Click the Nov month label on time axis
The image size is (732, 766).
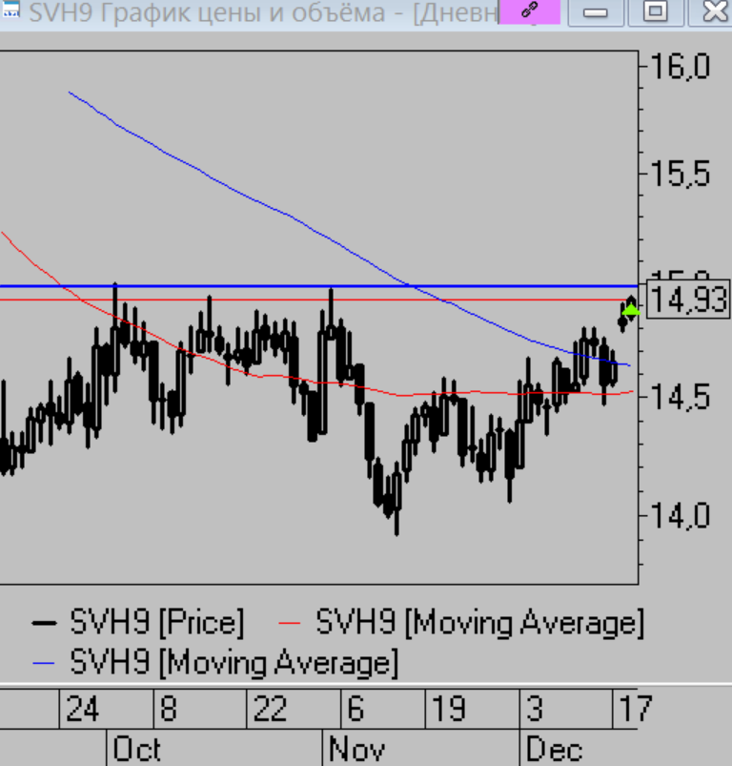356,750
